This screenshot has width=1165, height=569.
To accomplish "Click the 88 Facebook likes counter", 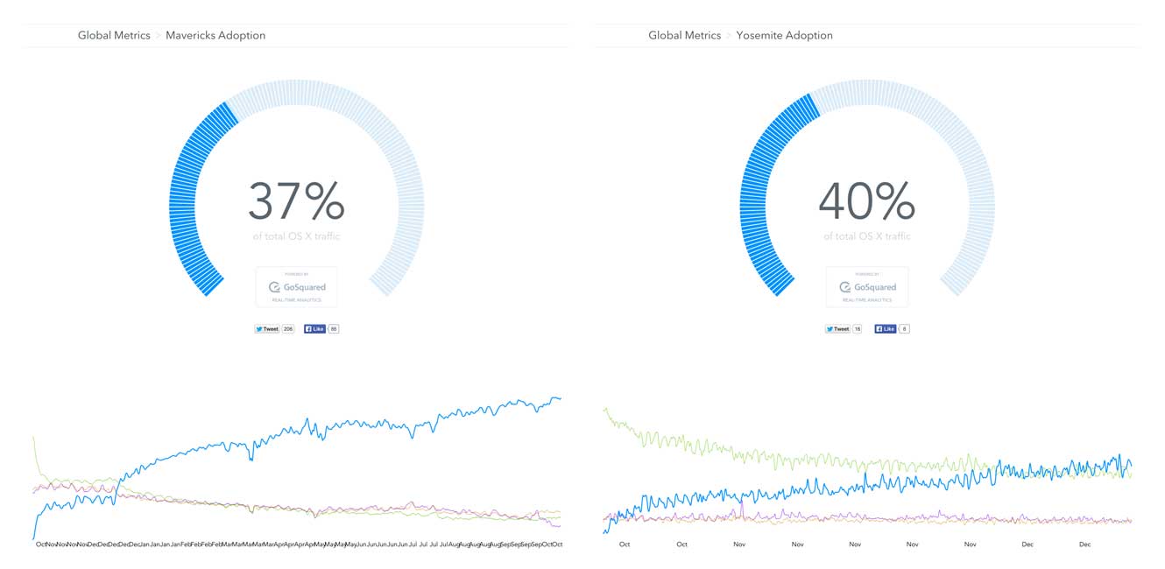I will (334, 329).
